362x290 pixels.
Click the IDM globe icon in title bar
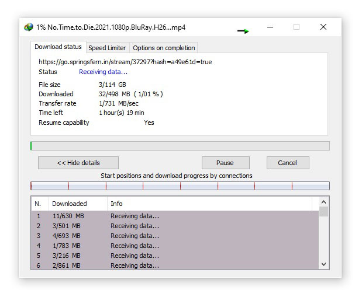[29, 27]
